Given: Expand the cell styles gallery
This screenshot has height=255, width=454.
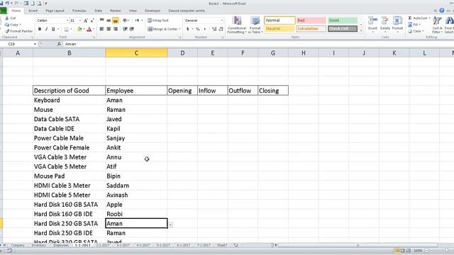Looking at the screenshot, I should (x=361, y=30).
